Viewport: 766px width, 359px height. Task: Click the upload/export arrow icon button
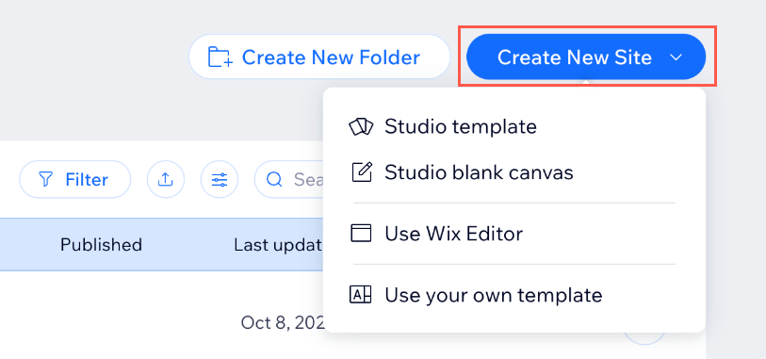(166, 179)
